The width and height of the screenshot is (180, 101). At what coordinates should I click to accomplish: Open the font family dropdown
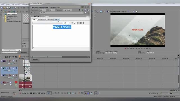coord(62,23)
